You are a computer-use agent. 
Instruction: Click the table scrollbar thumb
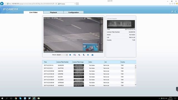pyautogui.click(x=135, y=68)
